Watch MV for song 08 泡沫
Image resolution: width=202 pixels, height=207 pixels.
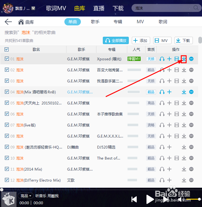[177, 136]
